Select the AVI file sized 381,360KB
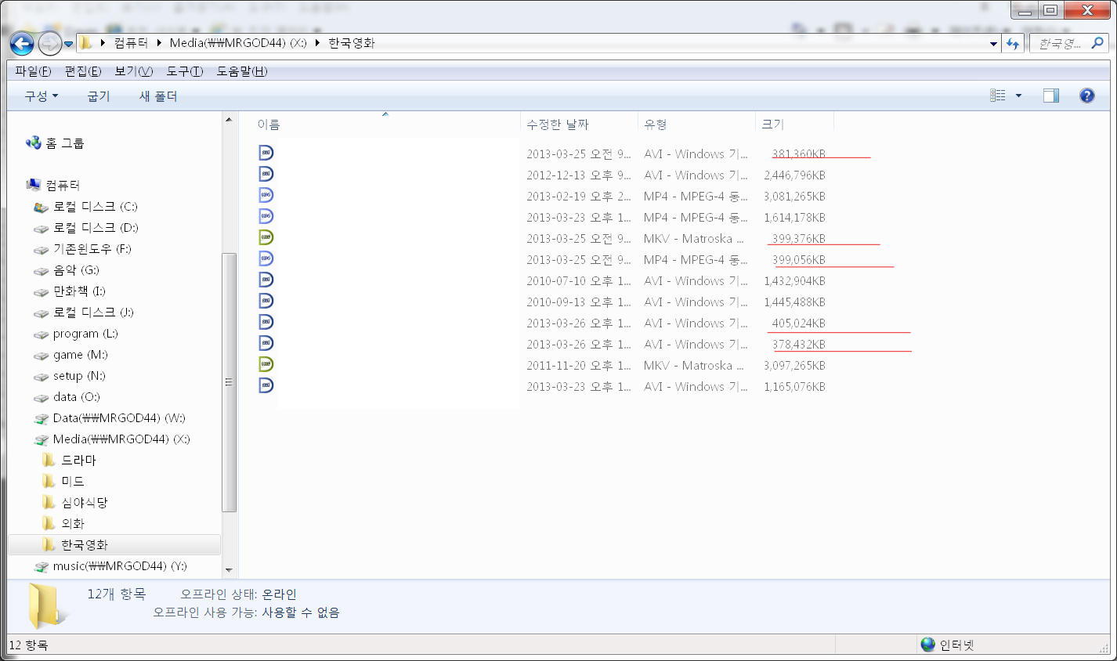This screenshot has height=661, width=1117. point(542,154)
